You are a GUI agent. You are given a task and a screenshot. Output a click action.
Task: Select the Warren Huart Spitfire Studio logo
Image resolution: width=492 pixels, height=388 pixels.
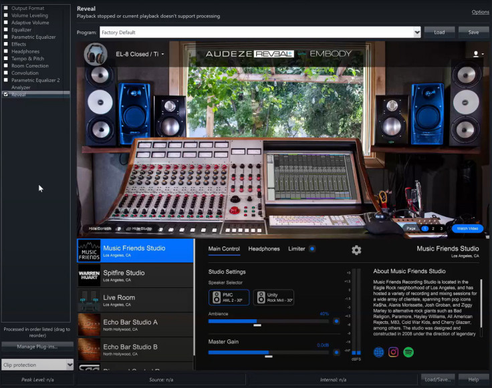click(x=89, y=275)
